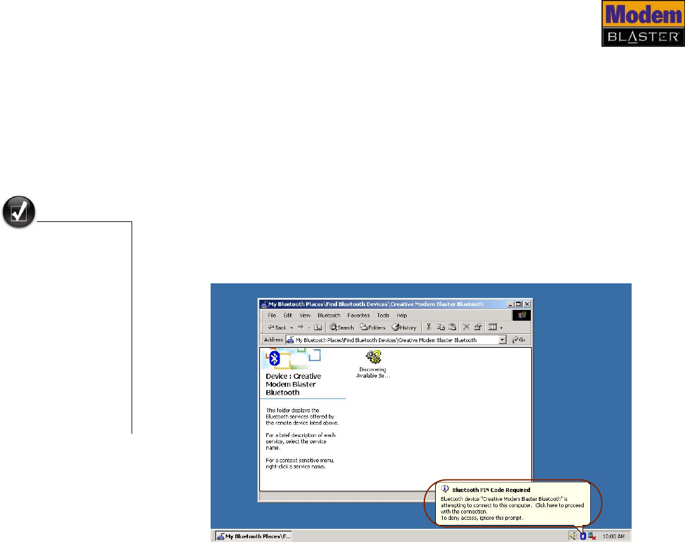Close the My Bluetooth Places window

coord(528,304)
